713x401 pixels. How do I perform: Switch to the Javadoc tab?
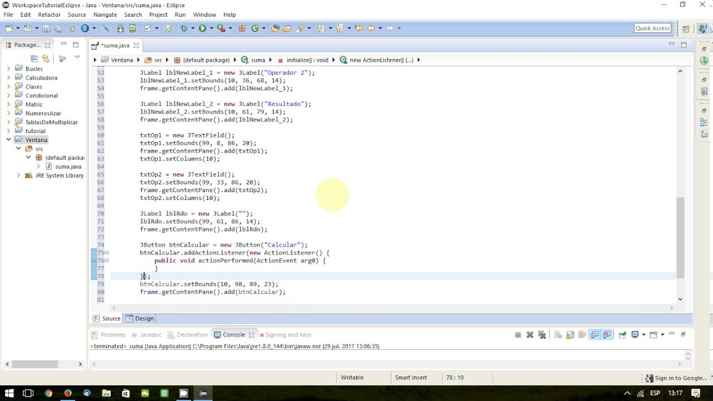tap(146, 335)
